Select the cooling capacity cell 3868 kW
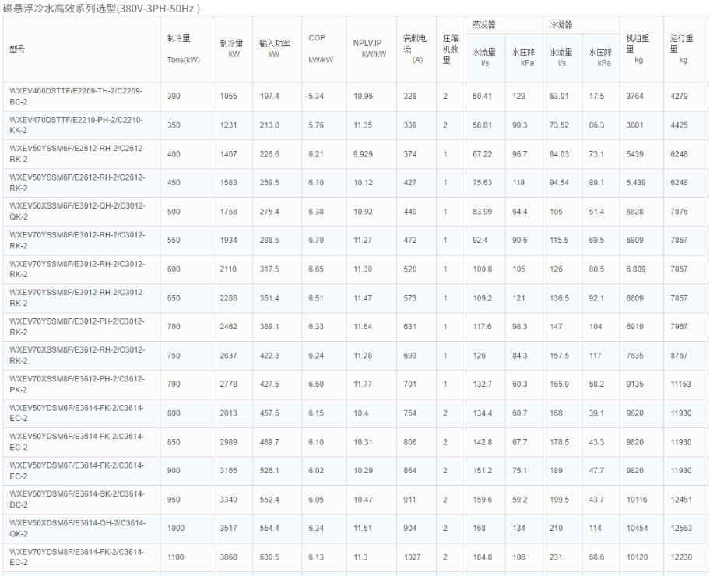Image resolution: width=724 pixels, height=576 pixels. click(x=231, y=557)
